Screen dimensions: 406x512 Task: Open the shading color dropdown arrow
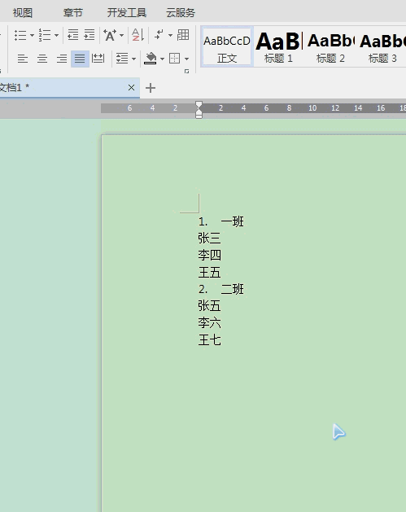(162, 59)
